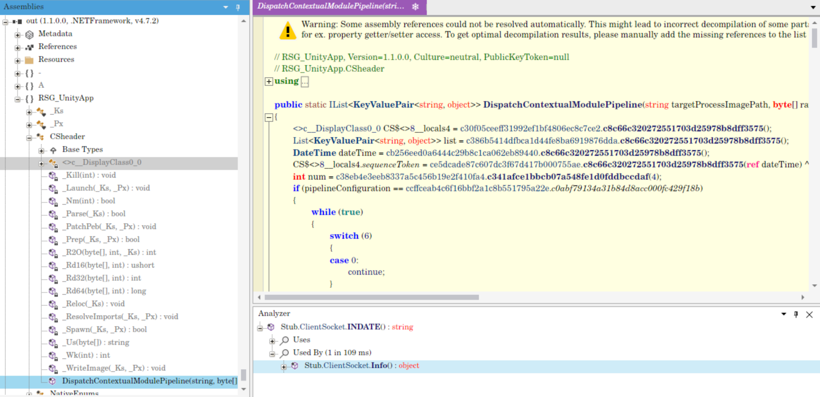Select Stub.ClientSocket.Info() in Analyzer
Screen dimensions: 820x397
tap(362, 366)
